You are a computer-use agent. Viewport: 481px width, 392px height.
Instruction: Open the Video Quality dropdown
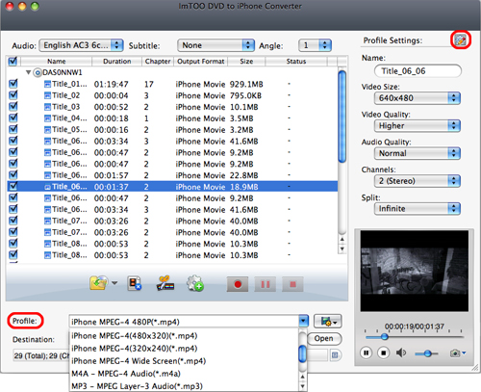[x=417, y=125]
